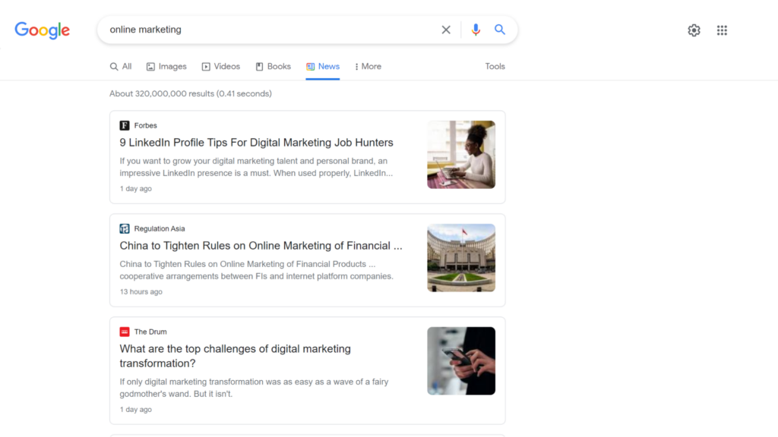Screen dimensions: 778x437
Task: Switch to the All tab
Action: click(x=121, y=67)
